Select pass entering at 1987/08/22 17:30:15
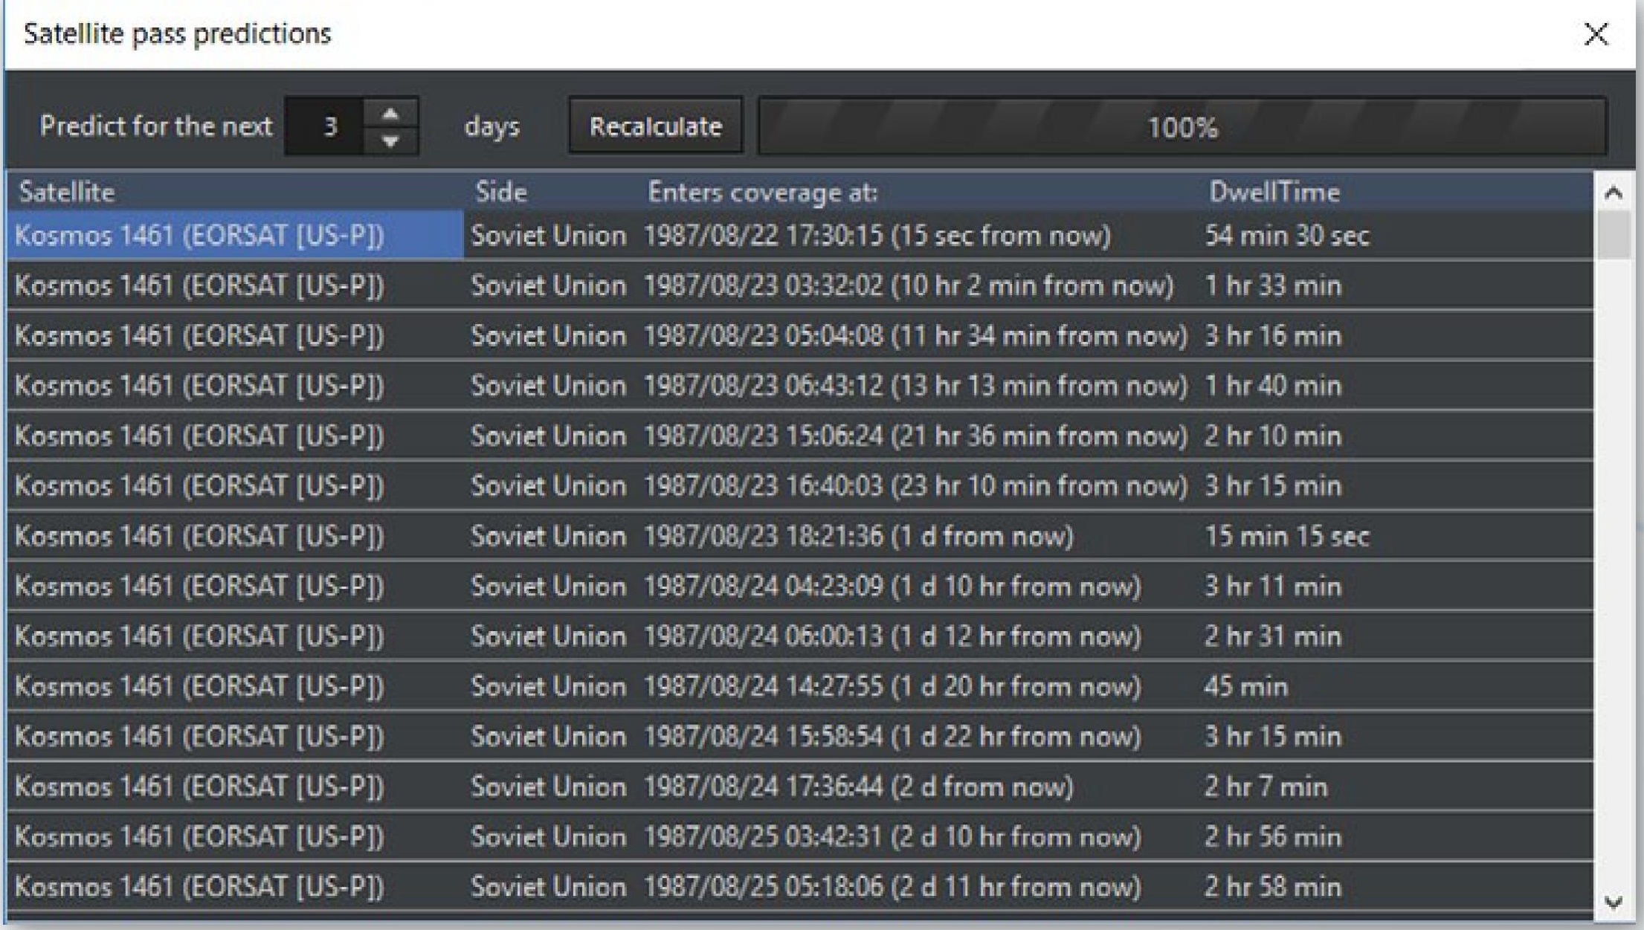The image size is (1644, 930). [x=877, y=236]
